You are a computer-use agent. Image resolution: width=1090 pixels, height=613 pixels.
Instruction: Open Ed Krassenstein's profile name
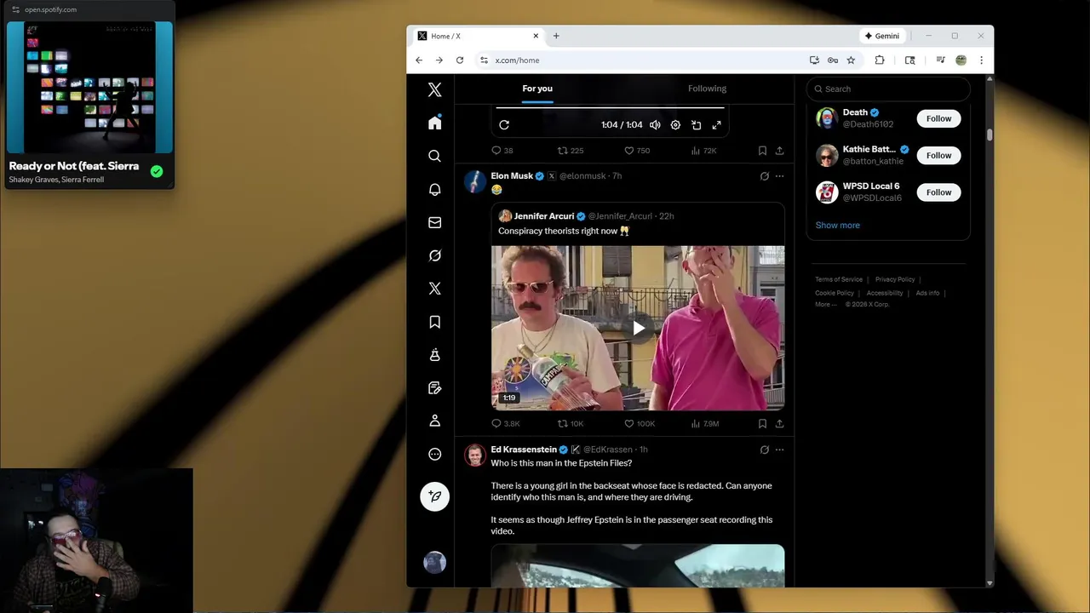pos(524,450)
